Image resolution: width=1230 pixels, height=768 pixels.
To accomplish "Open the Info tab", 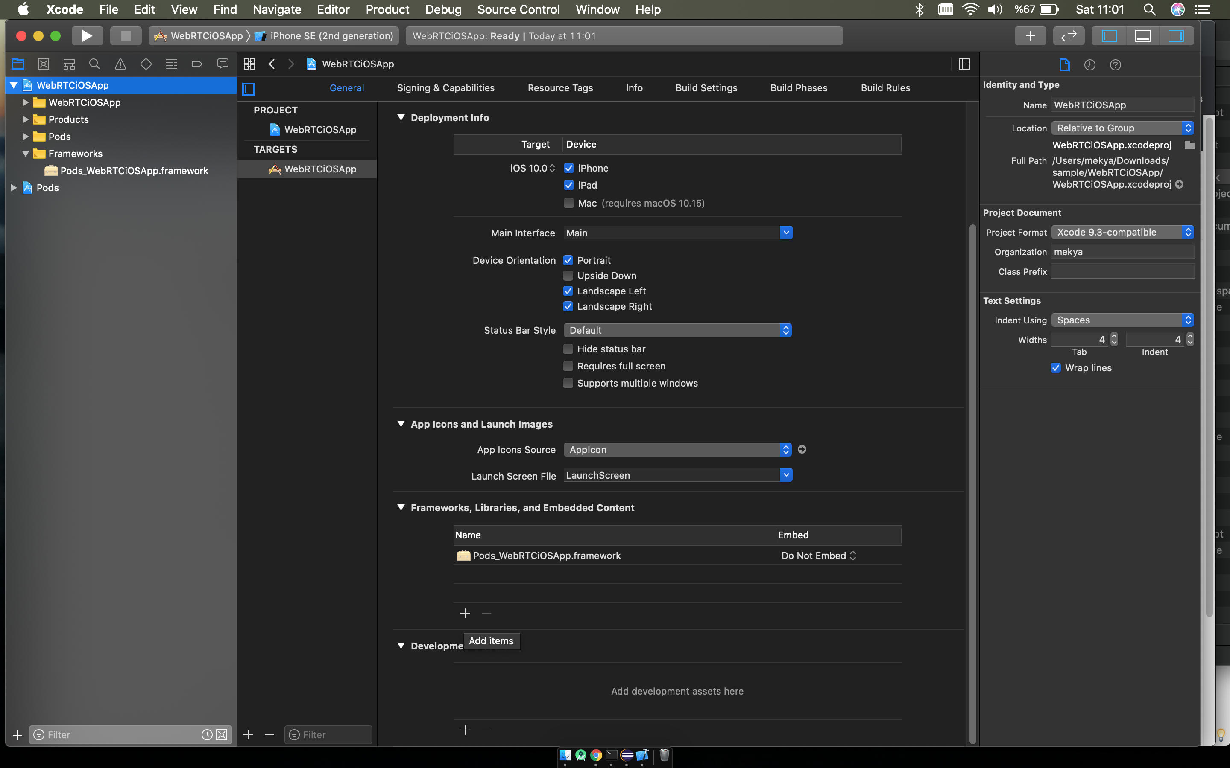I will [x=634, y=88].
